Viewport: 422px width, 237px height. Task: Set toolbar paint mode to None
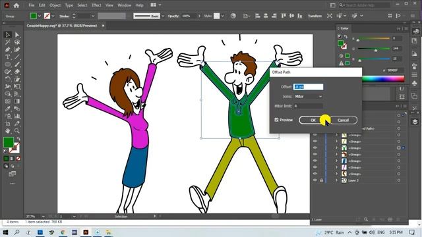[18, 159]
